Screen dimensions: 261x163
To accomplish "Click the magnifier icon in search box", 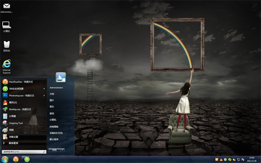I will pyautogui.click(x=44, y=152).
